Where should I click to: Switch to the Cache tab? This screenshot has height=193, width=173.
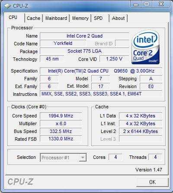coord(33,18)
